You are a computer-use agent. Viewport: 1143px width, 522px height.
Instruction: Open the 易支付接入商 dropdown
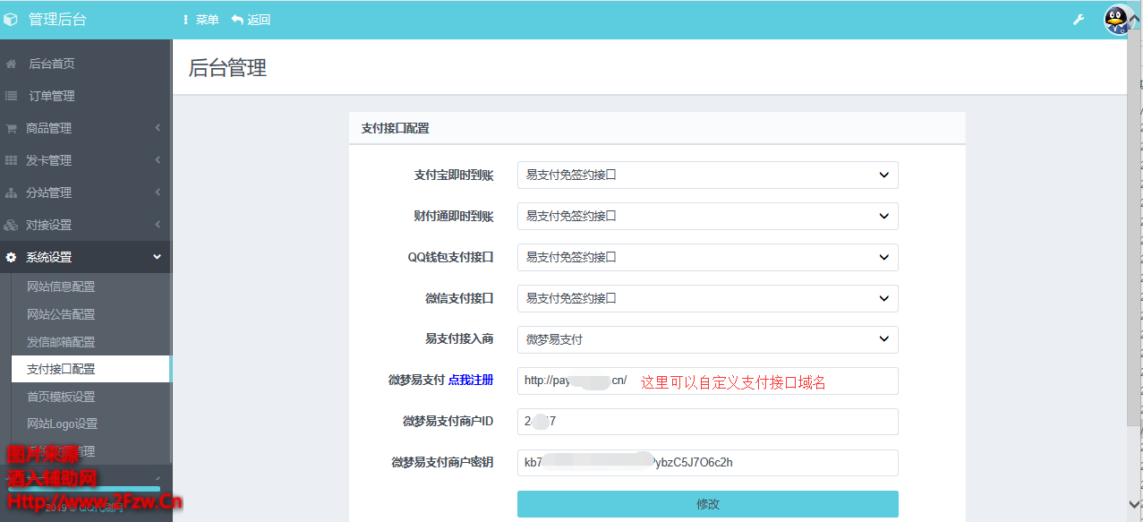tap(707, 339)
